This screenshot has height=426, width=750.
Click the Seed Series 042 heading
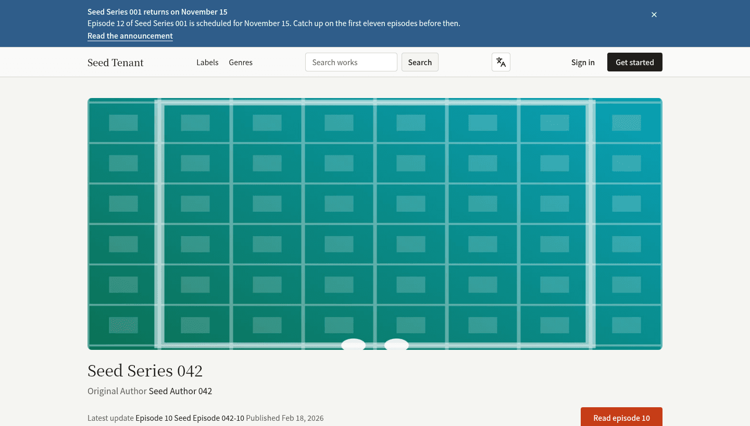pos(145,371)
